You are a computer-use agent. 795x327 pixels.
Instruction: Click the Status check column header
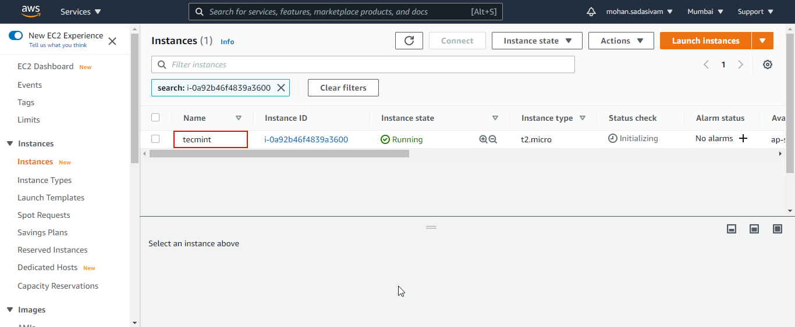(633, 118)
